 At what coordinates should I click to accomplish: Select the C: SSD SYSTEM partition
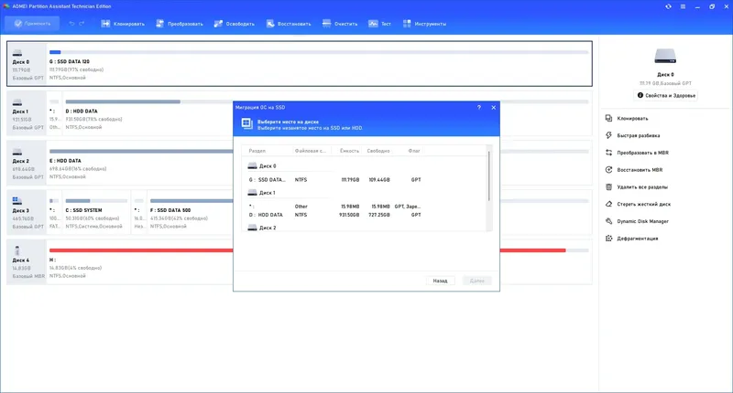tap(96, 214)
